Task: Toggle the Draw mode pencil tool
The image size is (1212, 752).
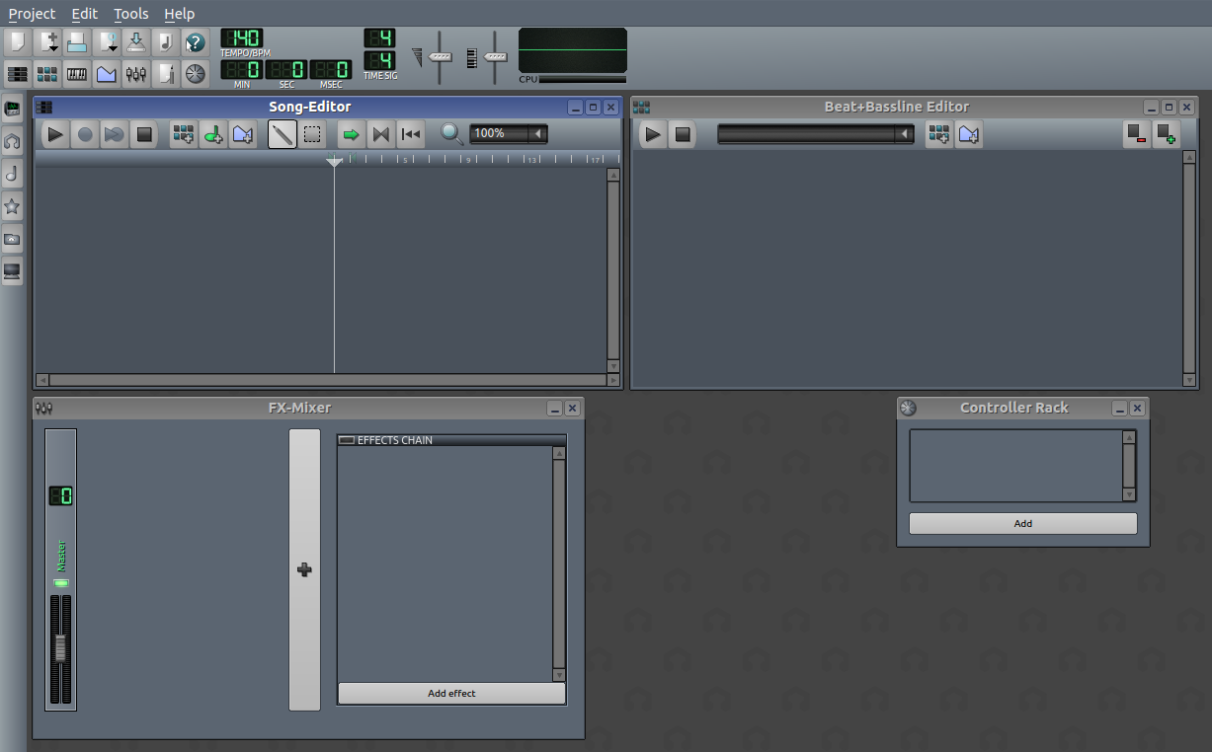Action: coord(282,134)
